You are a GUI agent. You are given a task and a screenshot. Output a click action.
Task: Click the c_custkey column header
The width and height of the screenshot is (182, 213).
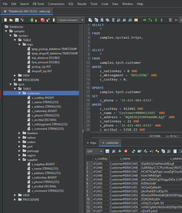click(101, 159)
